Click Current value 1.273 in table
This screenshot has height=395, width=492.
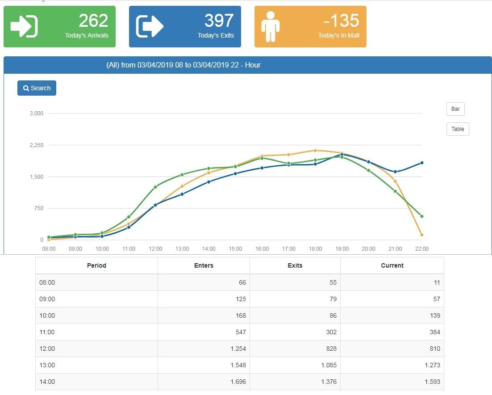(x=432, y=365)
